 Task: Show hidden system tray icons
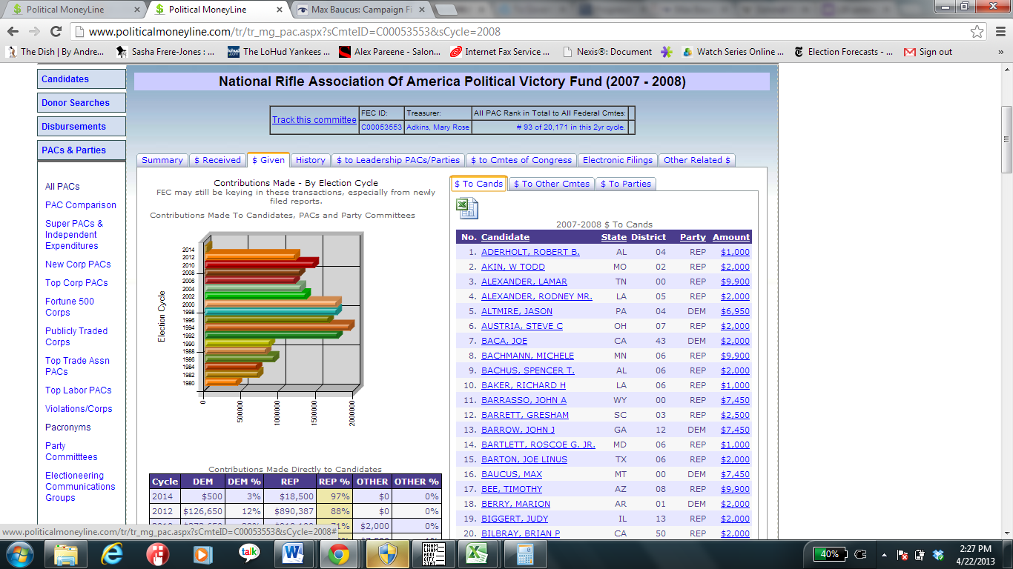tap(884, 554)
